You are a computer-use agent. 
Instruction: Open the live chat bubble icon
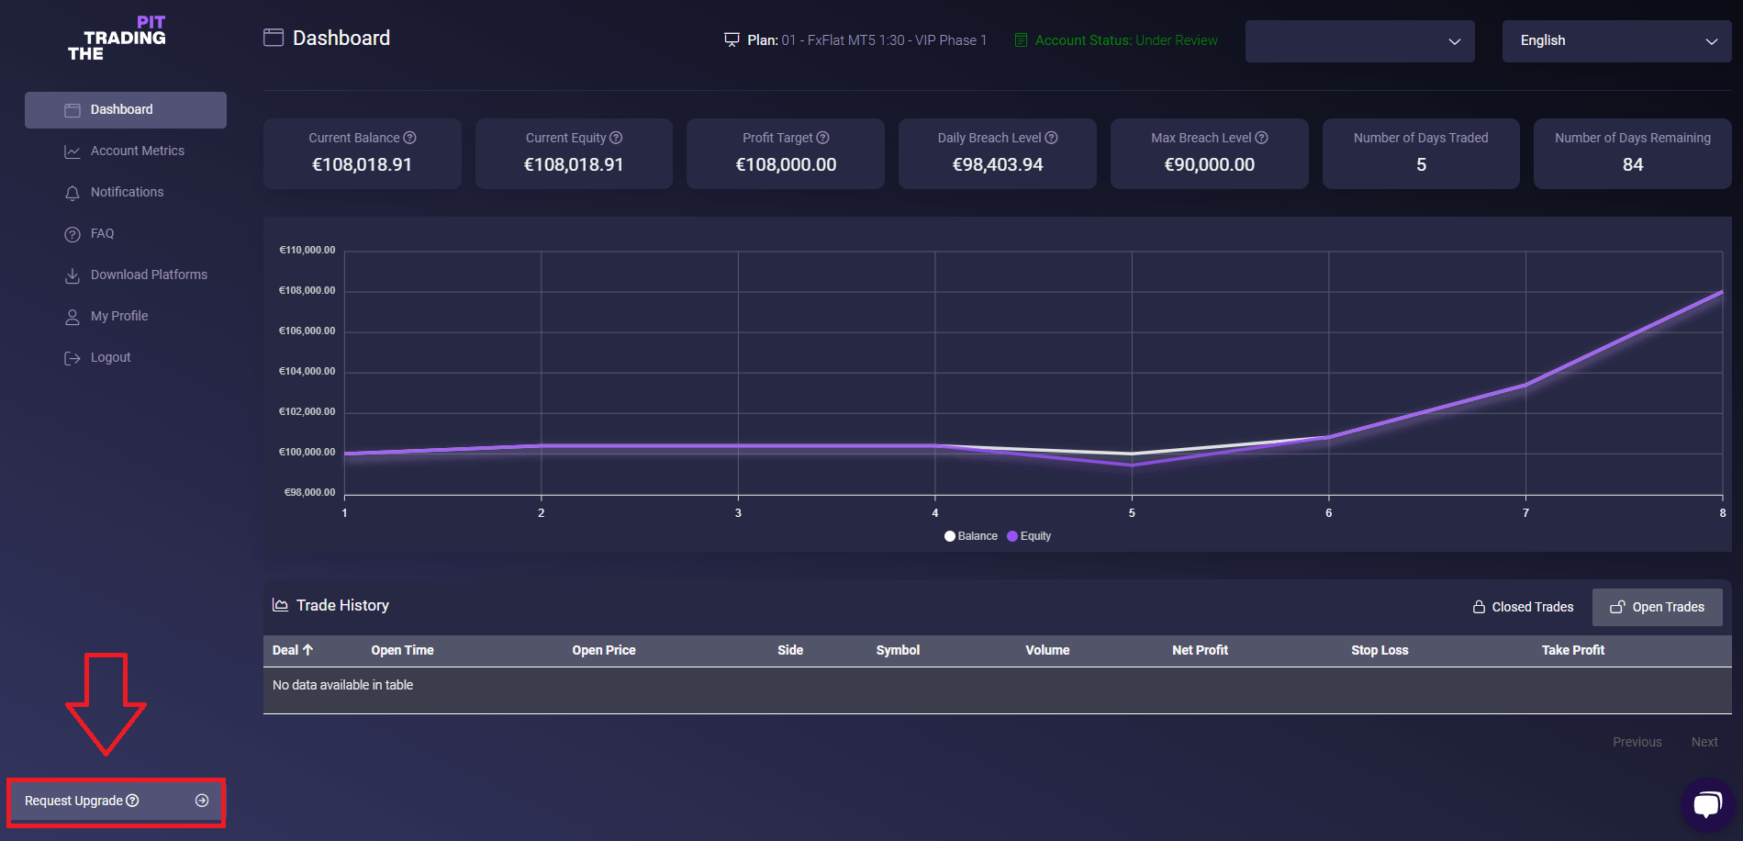point(1707,803)
